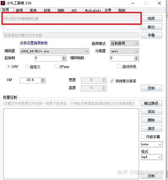Switch to the 视频 tab
Image resolution: width=168 pixels, height=180 pixels.
[x=7, y=10]
